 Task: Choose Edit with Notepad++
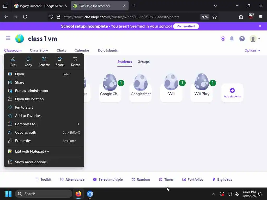(44, 151)
